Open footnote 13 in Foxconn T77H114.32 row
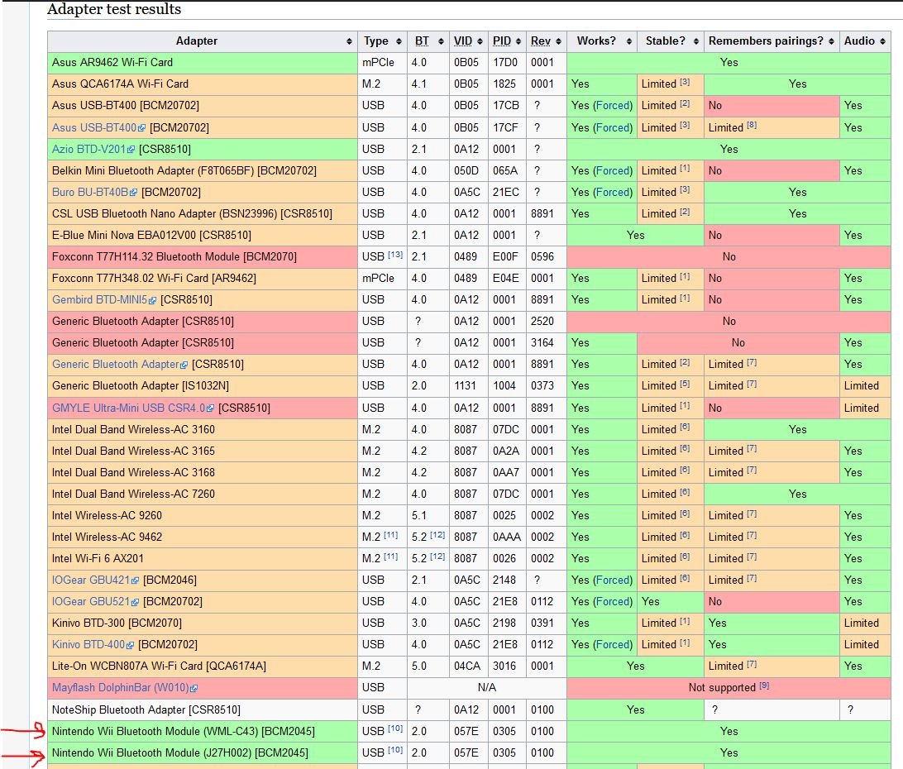This screenshot has height=769, width=903. coord(395,255)
